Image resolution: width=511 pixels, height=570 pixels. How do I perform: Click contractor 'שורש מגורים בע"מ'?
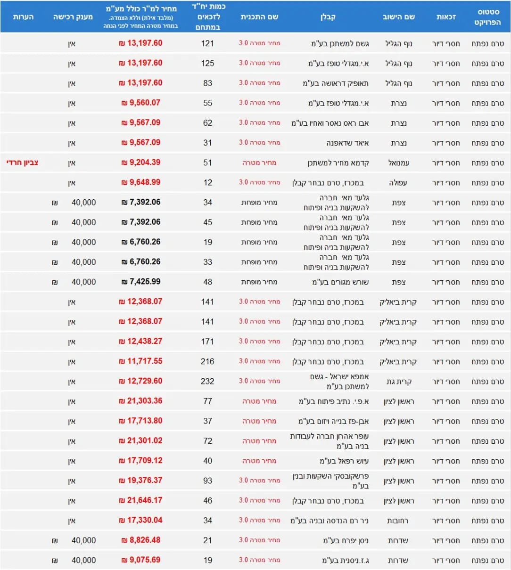coord(340,282)
